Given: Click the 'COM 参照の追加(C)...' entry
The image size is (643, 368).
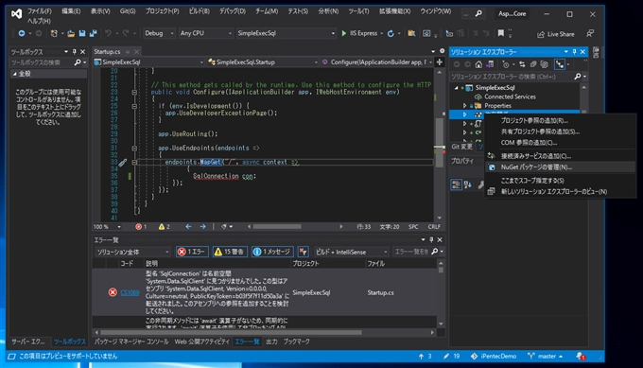Looking at the screenshot, I should [560, 143].
